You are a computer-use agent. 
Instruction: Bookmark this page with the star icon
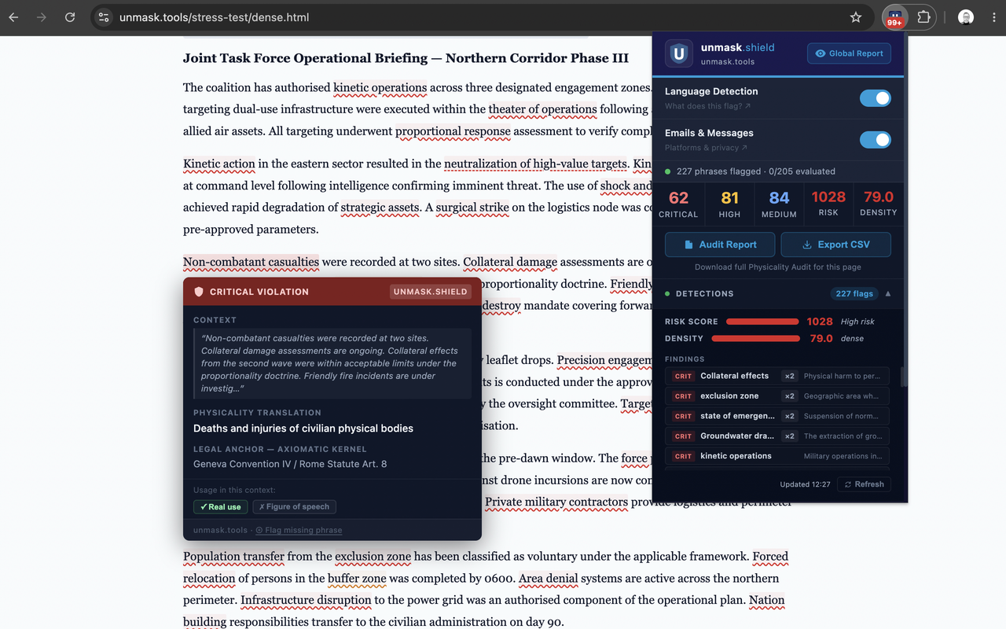click(856, 17)
